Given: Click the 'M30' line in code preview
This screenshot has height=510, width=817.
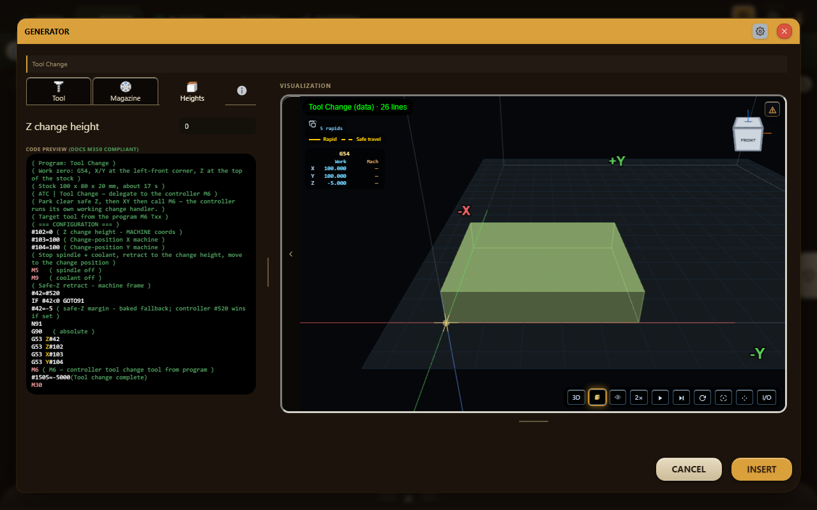Looking at the screenshot, I should [36, 385].
